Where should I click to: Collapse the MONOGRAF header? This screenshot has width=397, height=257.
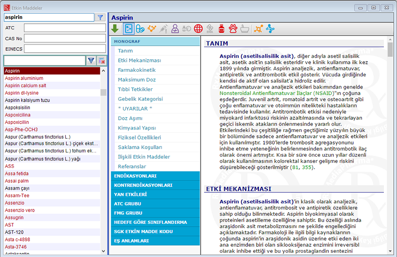(155, 41)
